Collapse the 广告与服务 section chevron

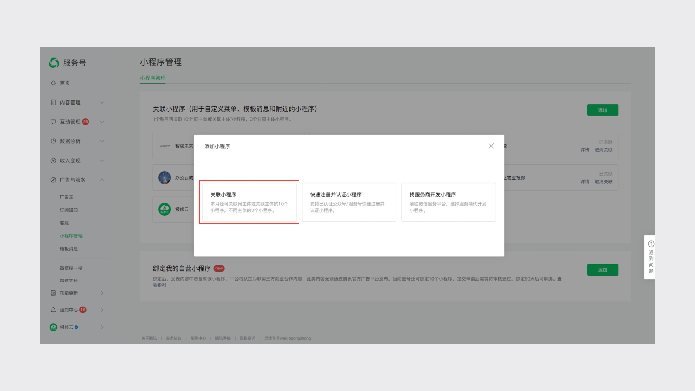coord(102,180)
